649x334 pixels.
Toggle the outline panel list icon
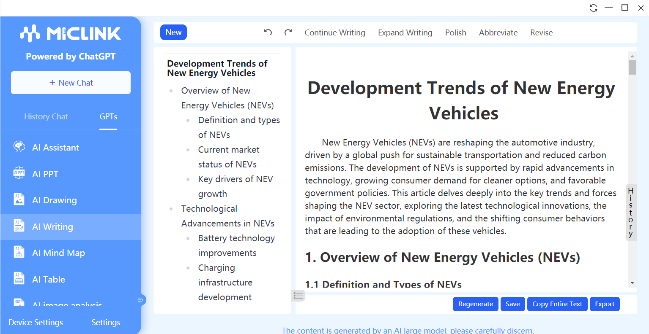(x=298, y=296)
